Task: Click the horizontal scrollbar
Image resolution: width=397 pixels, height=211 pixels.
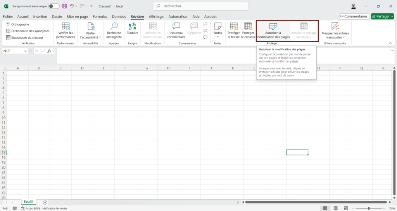Action: 316,202
